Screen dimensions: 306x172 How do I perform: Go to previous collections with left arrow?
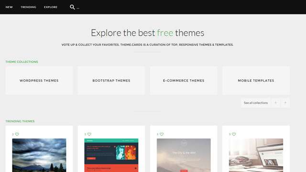pos(276,103)
